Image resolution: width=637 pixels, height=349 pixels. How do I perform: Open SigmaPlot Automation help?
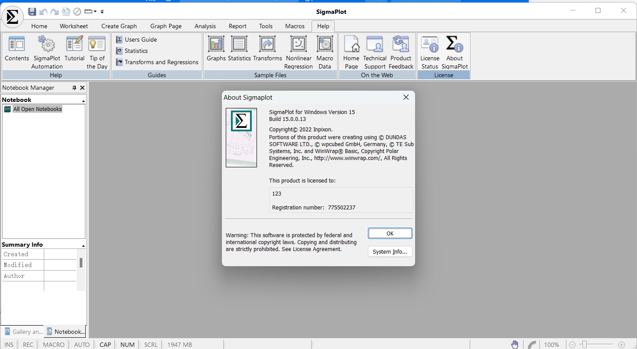coord(47,52)
